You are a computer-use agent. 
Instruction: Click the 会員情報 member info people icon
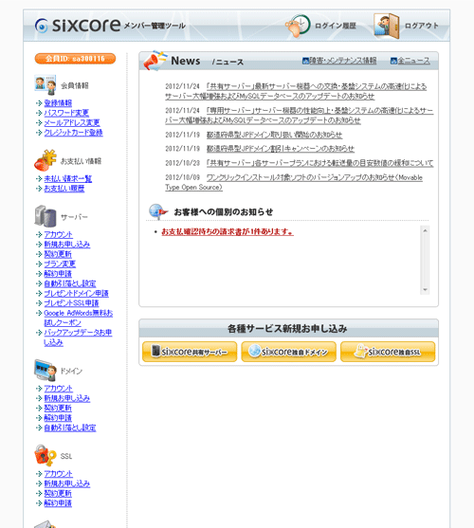[46, 85]
